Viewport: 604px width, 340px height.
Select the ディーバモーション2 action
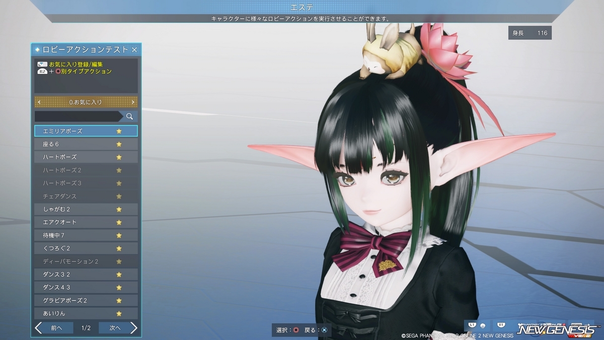click(x=86, y=261)
